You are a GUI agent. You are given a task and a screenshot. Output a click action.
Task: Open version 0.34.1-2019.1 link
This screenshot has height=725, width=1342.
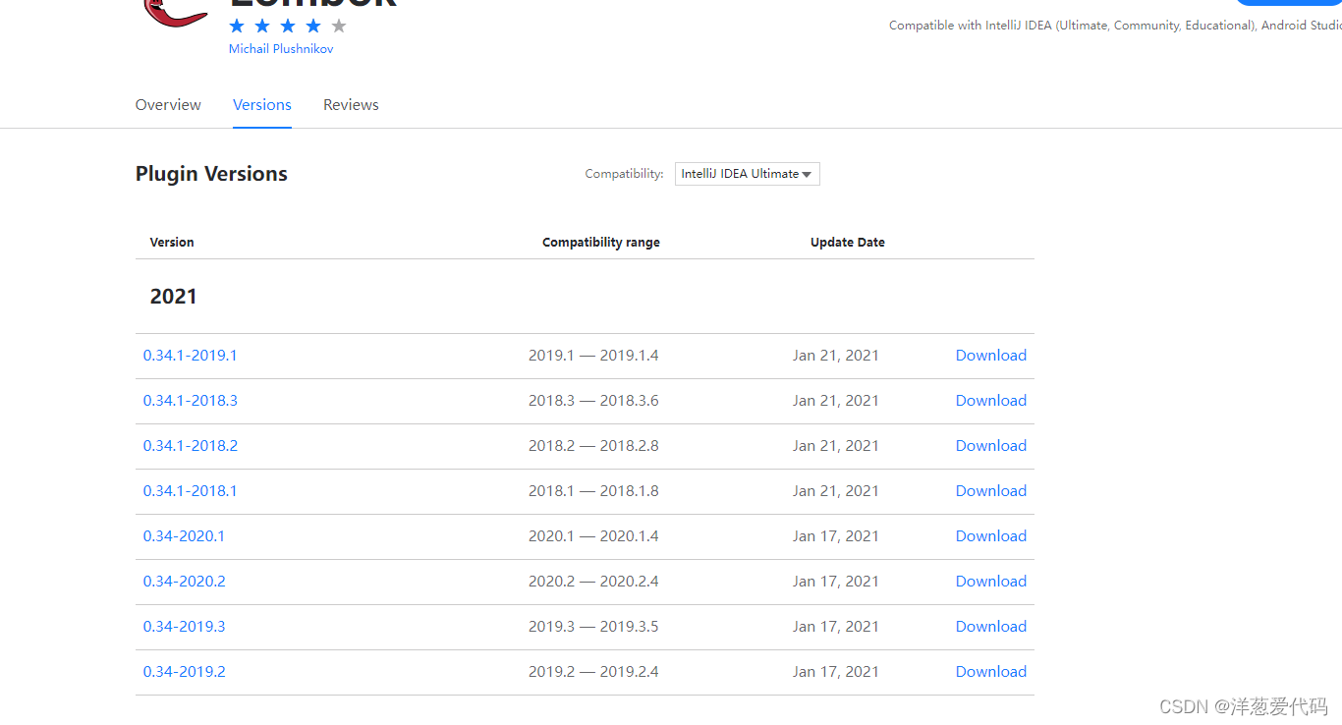[191, 356]
